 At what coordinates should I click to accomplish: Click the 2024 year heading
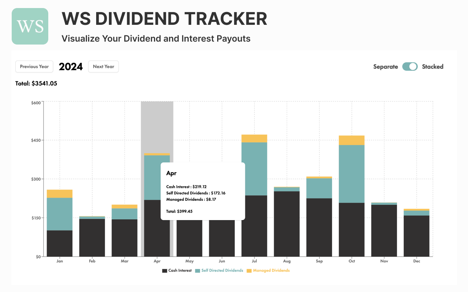71,66
